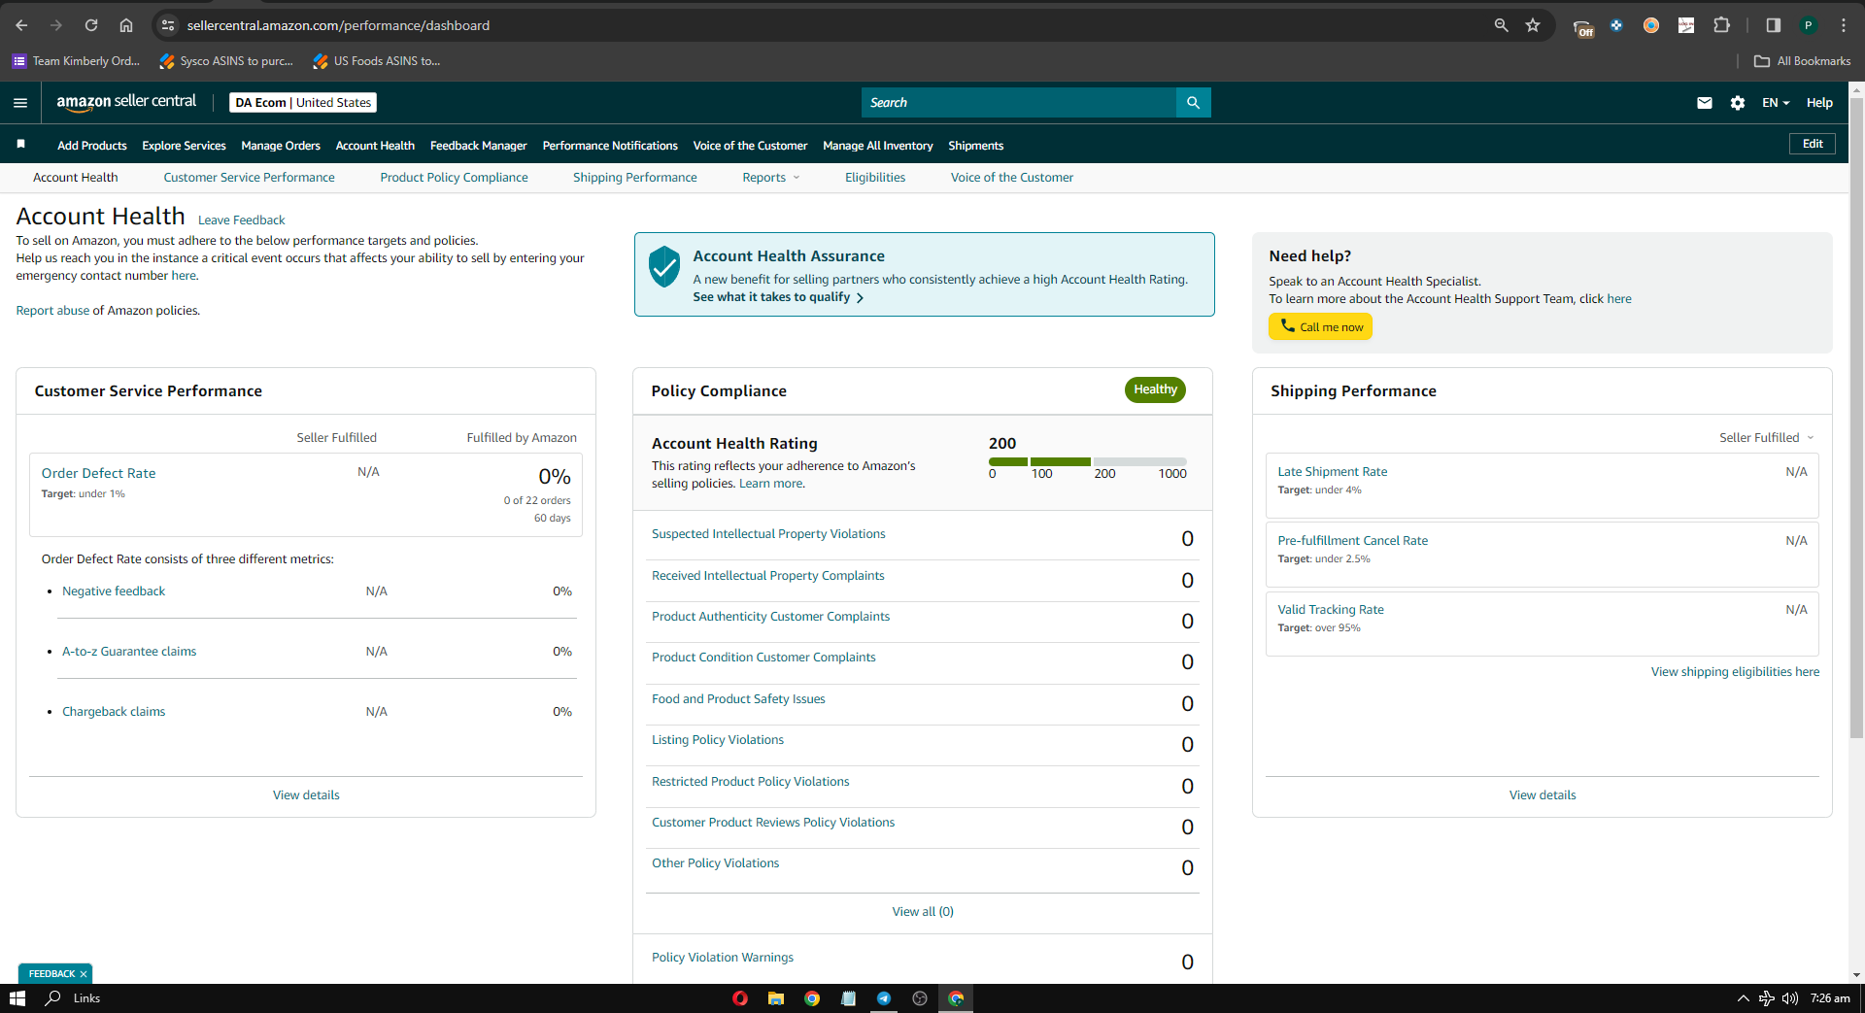This screenshot has height=1013, width=1865.
Task: Open the Report abuse link
Action: pyautogui.click(x=52, y=311)
